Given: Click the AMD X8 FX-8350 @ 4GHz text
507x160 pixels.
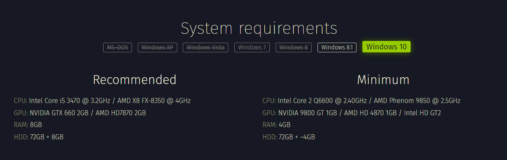Looking at the screenshot, I should click(x=154, y=100).
